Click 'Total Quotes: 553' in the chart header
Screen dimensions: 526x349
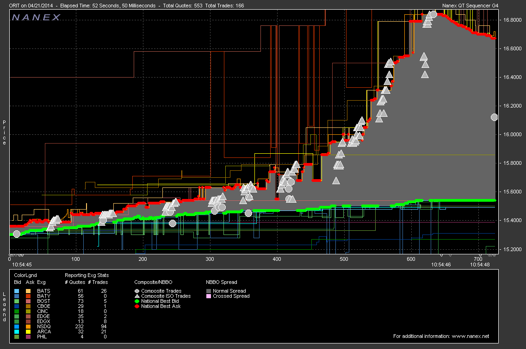[x=183, y=6]
